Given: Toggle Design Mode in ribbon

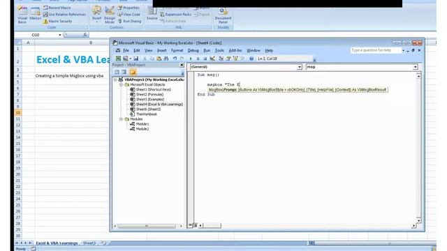Looking at the screenshot, I should point(110,15).
